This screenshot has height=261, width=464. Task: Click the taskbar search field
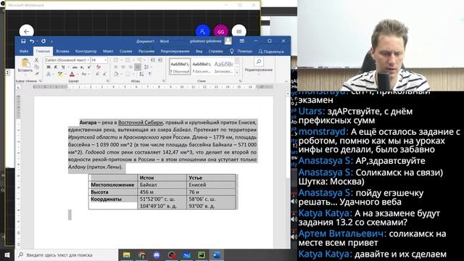pos(66,254)
